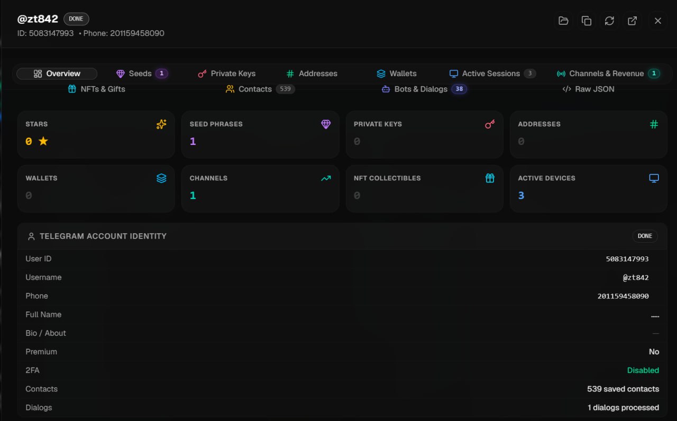This screenshot has height=421, width=677.
Task: Close the account details panel
Action: coord(658,21)
